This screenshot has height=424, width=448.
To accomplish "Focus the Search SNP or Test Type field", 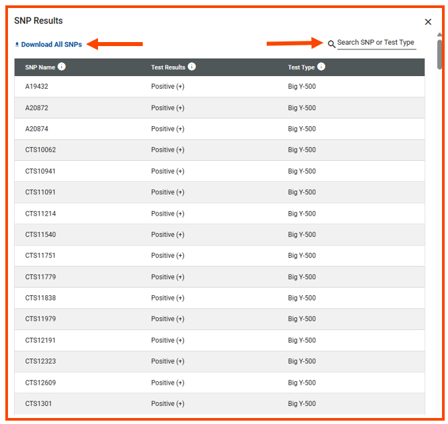I will 376,43.
